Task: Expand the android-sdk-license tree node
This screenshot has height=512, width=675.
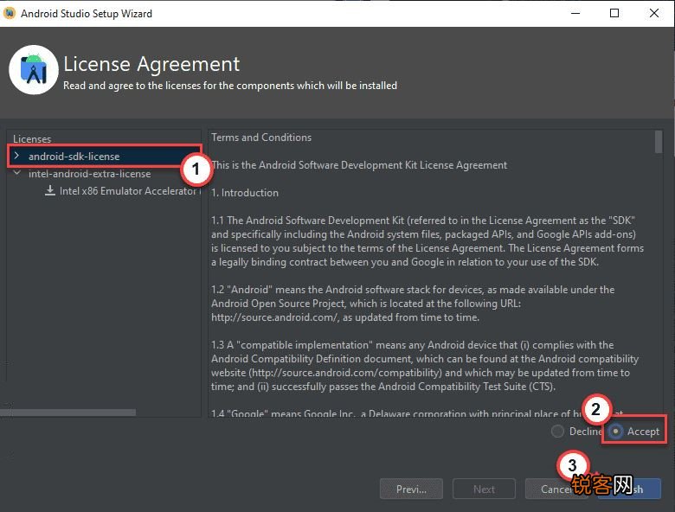Action: click(x=16, y=156)
